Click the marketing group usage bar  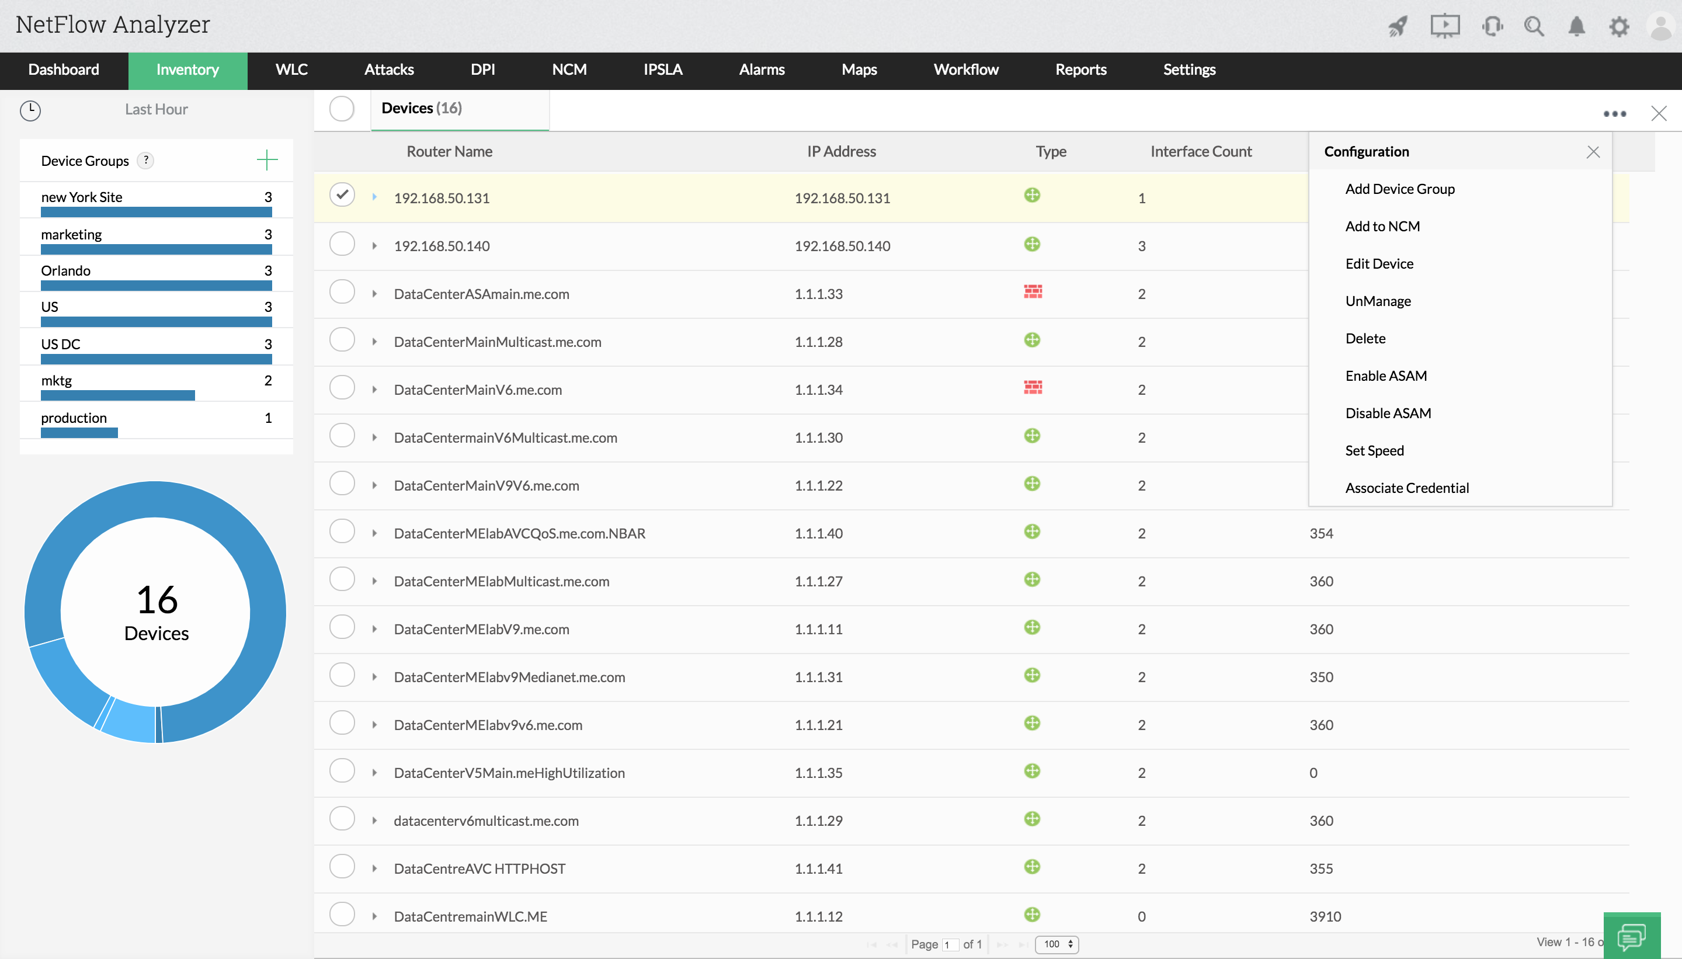tap(156, 249)
